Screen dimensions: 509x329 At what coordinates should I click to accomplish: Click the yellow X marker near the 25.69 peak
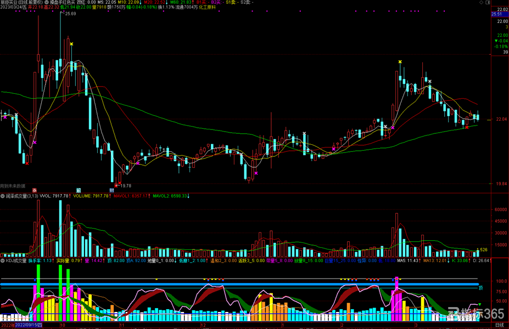click(71, 44)
